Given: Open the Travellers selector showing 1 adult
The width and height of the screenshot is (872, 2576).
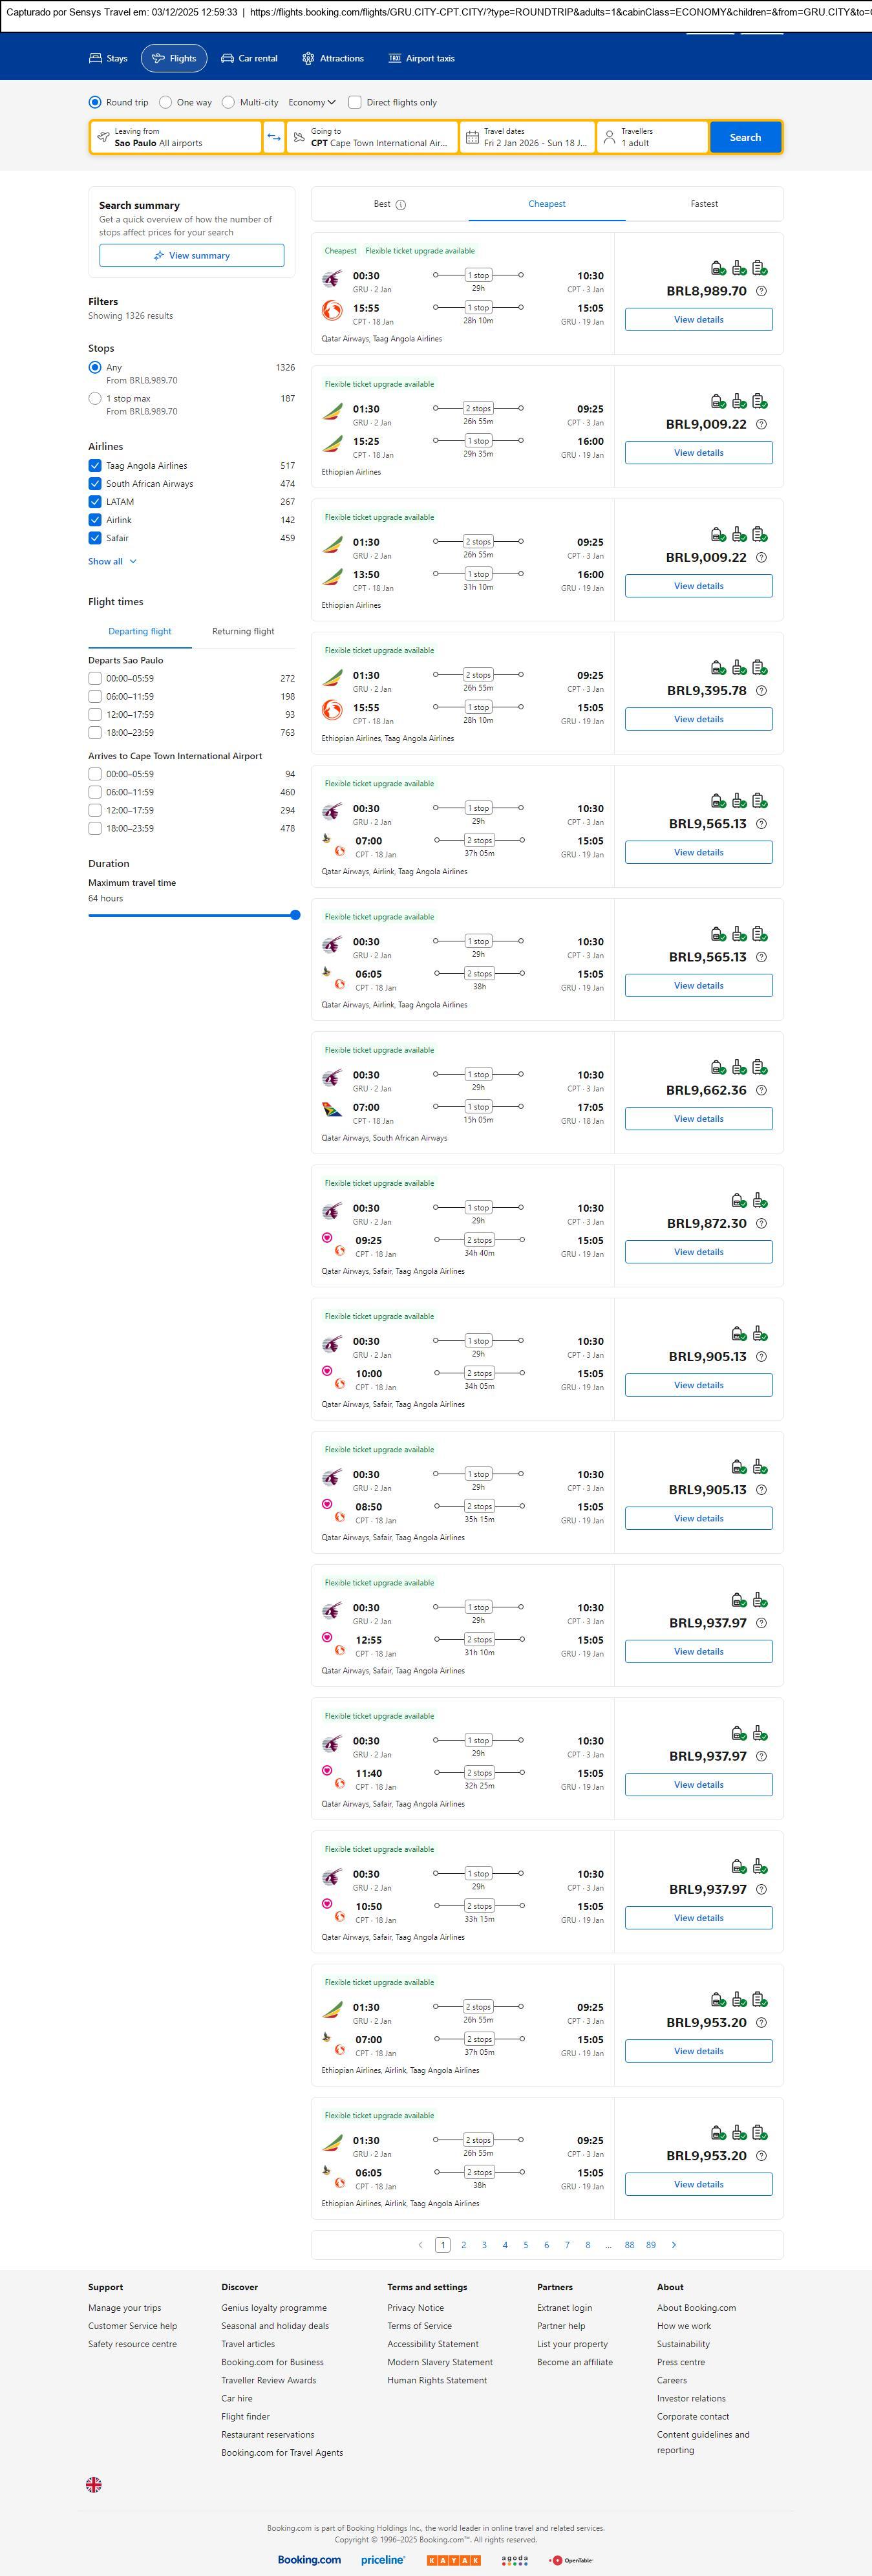Looking at the screenshot, I should (652, 137).
